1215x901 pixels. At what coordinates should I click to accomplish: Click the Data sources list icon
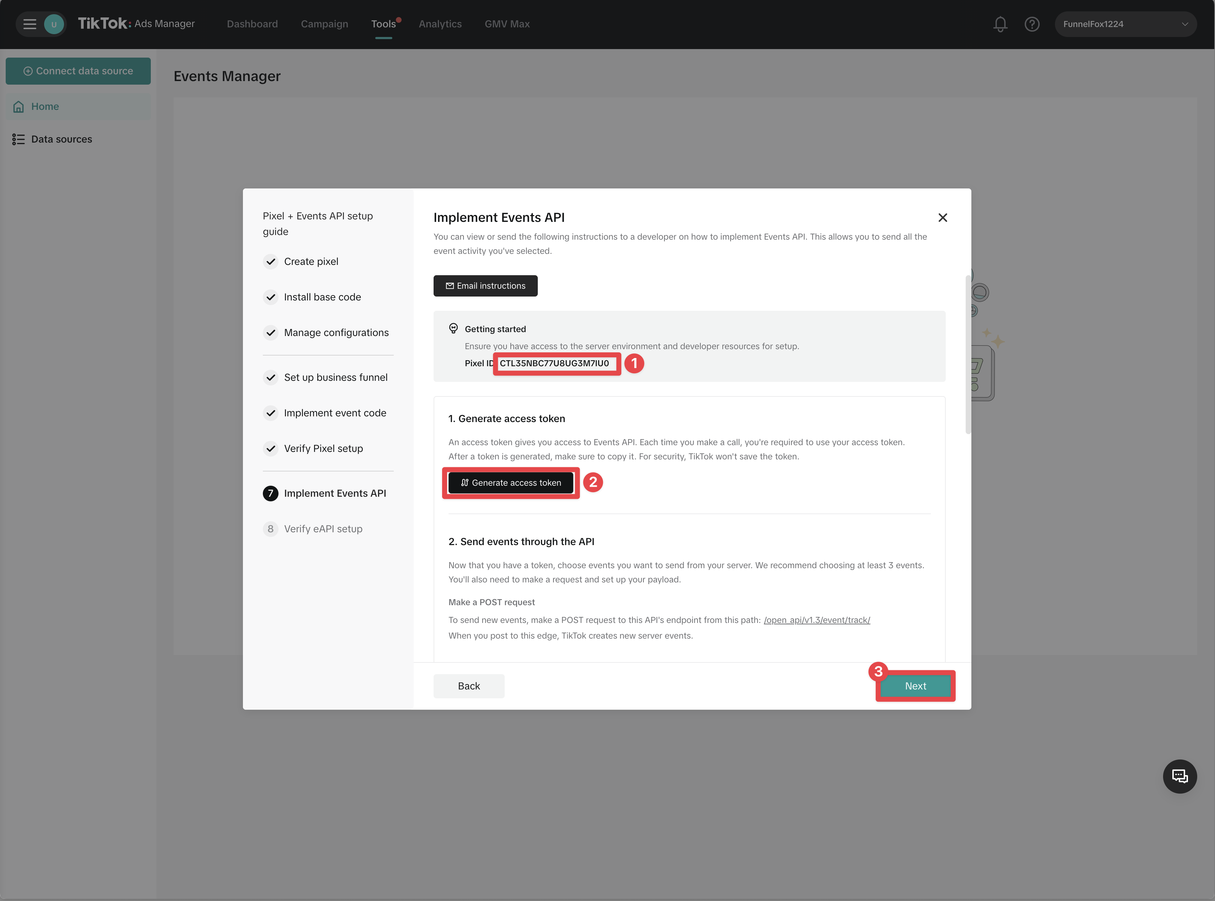(x=18, y=140)
